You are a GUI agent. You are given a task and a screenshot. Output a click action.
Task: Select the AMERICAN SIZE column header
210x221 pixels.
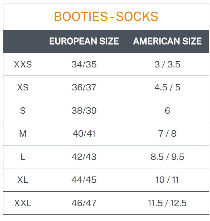click(x=167, y=41)
